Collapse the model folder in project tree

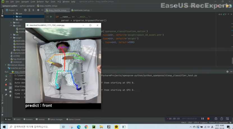click(11, 26)
